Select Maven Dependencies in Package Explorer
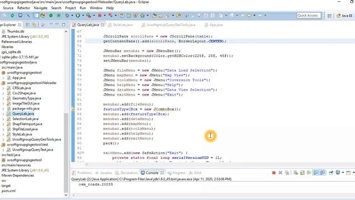 pos(18,176)
